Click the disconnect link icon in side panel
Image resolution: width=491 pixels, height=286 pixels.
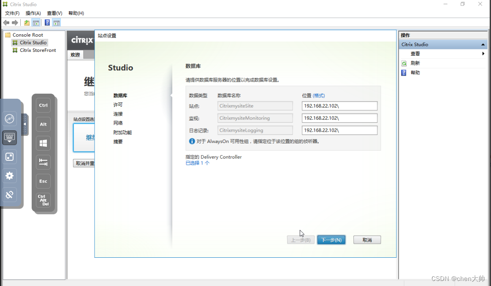tap(9, 194)
